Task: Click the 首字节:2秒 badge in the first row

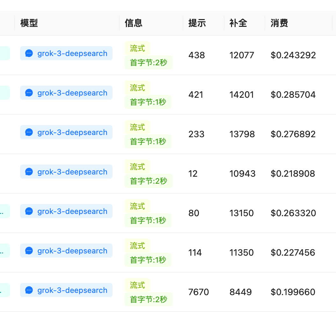Action: [148, 62]
